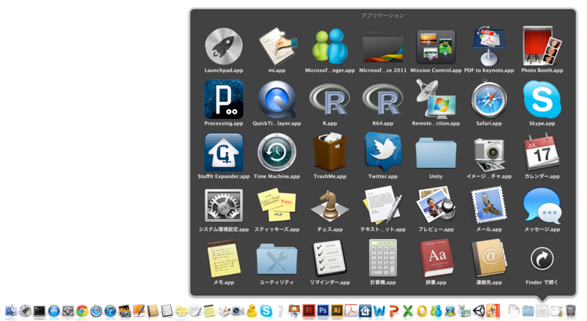The width and height of the screenshot is (587, 321).
Task: Open Photoshop from the Dock
Action: 323,311
